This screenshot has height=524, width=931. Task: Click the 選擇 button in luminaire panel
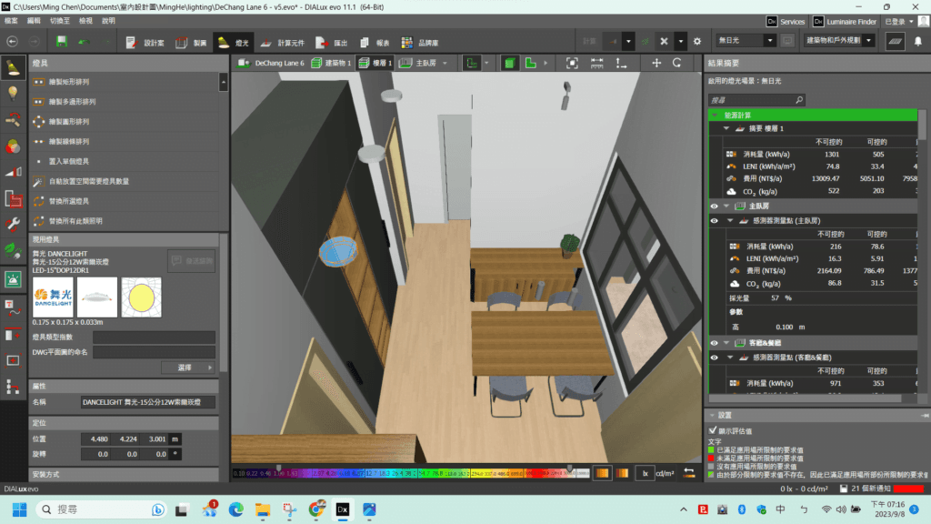(x=188, y=368)
